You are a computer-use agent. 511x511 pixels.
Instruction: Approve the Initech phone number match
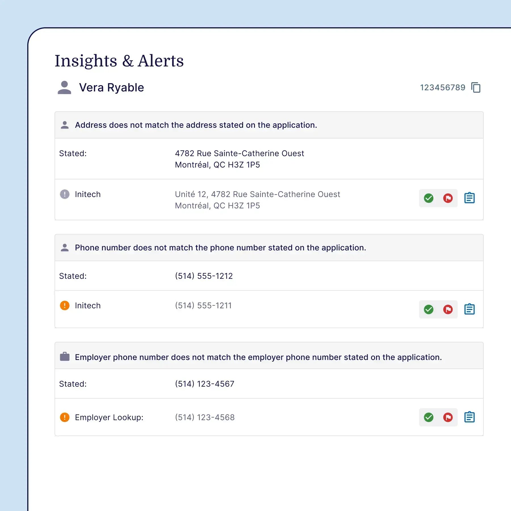pos(429,309)
